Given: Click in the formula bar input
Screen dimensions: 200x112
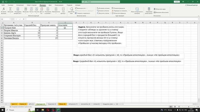Looking at the screenshot, I should 112,19.
